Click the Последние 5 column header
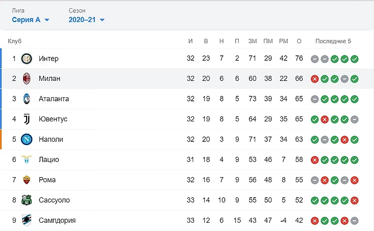Screen dimensions: 374x231 pyautogui.click(x=333, y=41)
